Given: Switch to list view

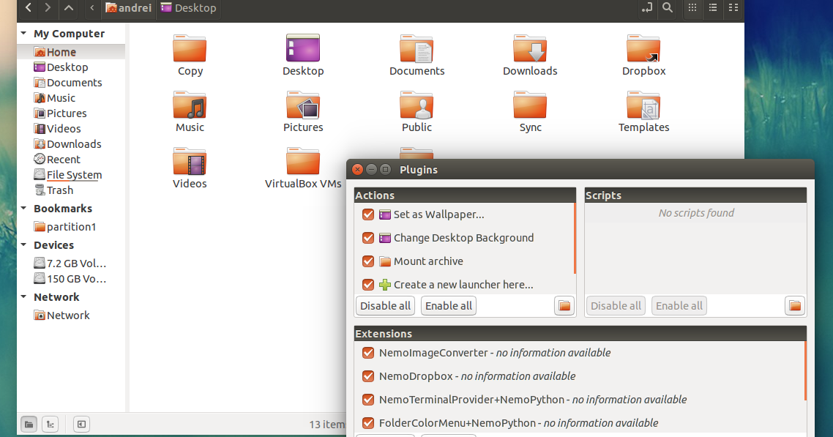Looking at the screenshot, I should 713,10.
